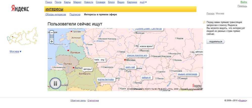Open the Обратная связь footer link
This screenshot has width=252, height=108.
click(x=78, y=101)
